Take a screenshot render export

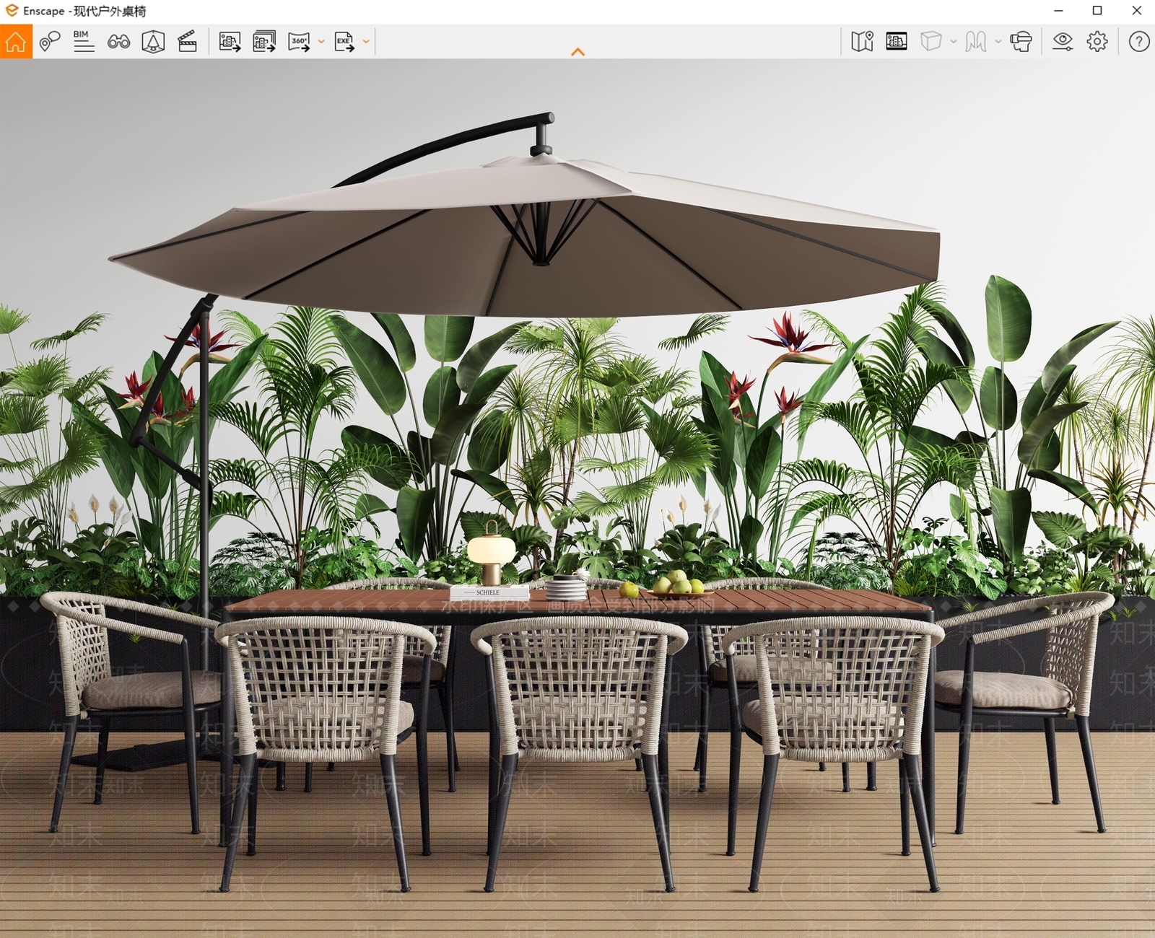click(x=230, y=42)
